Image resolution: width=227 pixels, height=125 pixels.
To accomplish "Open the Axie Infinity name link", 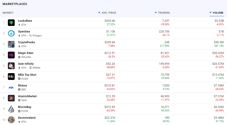I will click(26, 64).
